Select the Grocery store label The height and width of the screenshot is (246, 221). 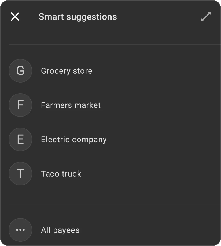67,71
